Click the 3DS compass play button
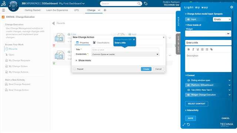This screenshot has width=237, height=133. coord(13,6)
